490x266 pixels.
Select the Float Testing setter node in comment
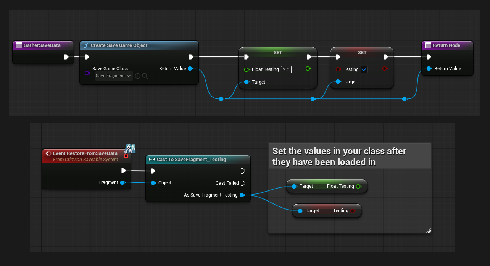327,186
